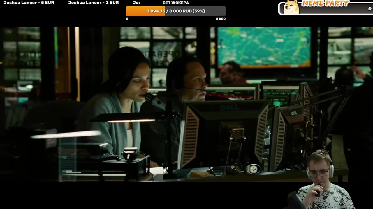
Task: Click the orange donation goal progress bar
Action: [176, 11]
